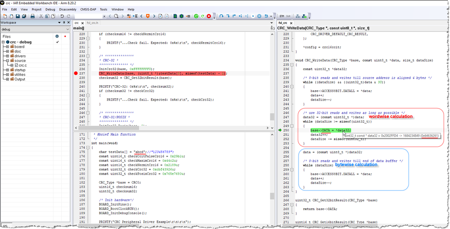Click the Download and Debug icon
This screenshot has height=229, width=450.
(x=175, y=16)
